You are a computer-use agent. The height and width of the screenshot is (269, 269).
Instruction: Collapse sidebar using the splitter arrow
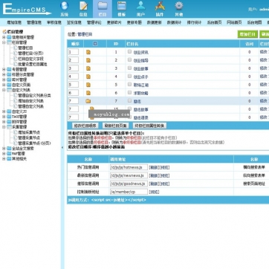tap(62, 148)
